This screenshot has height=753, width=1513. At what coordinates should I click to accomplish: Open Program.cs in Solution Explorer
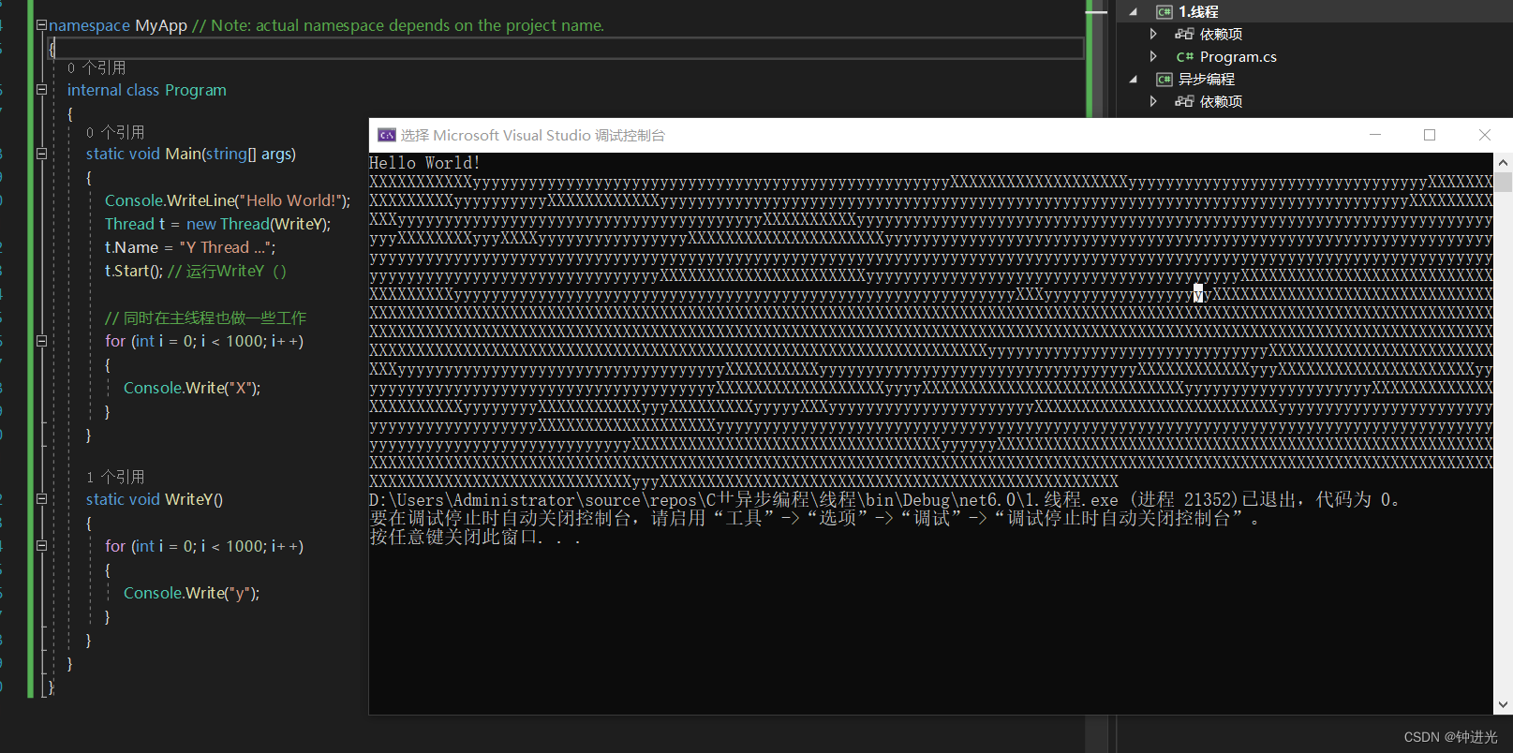coord(1238,56)
